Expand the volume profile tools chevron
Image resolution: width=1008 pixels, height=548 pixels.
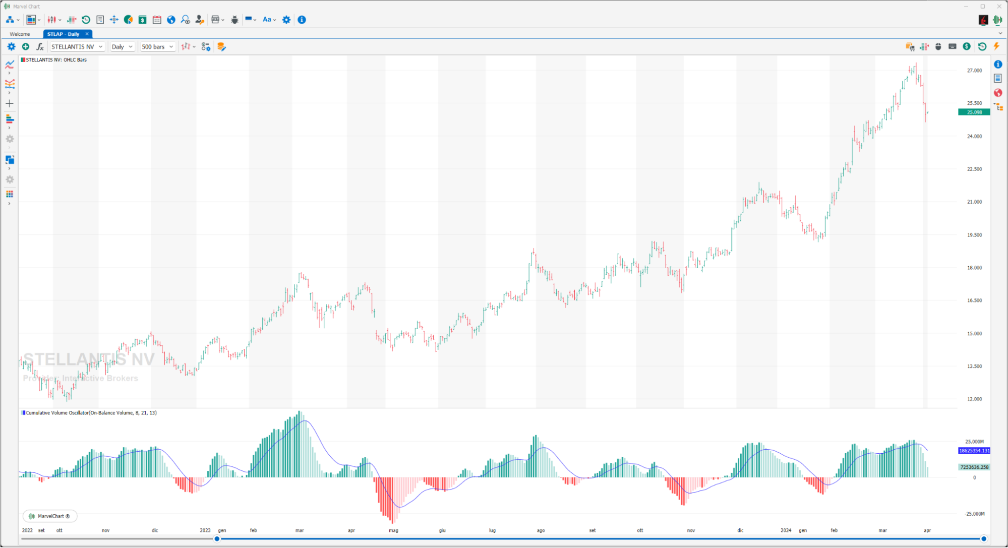(x=9, y=128)
